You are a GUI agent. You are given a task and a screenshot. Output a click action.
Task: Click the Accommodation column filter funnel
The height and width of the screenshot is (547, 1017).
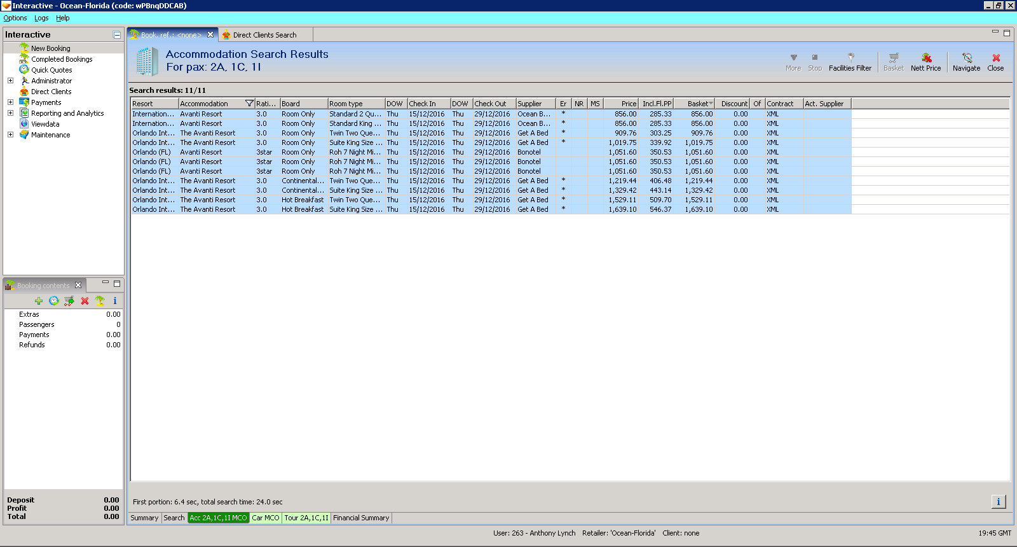pyautogui.click(x=249, y=104)
